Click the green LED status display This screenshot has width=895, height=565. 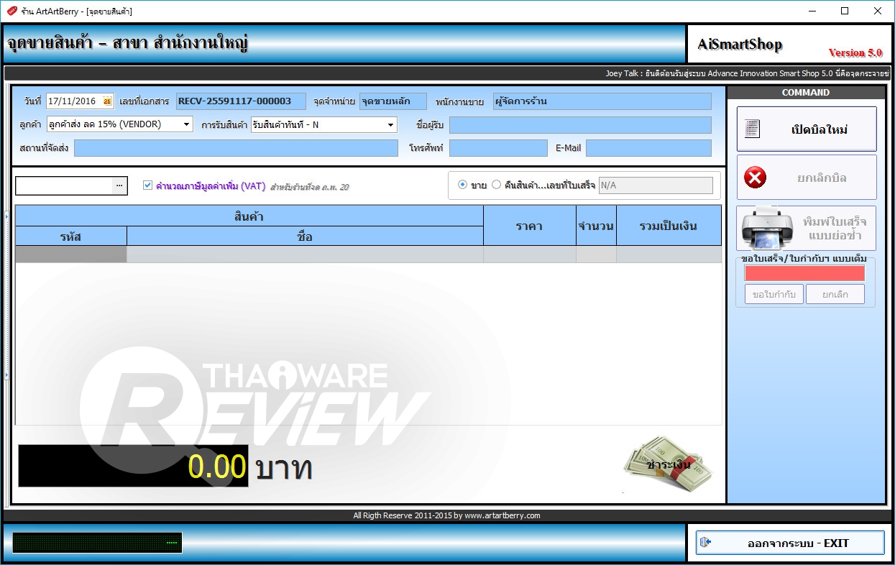pyautogui.click(x=97, y=543)
